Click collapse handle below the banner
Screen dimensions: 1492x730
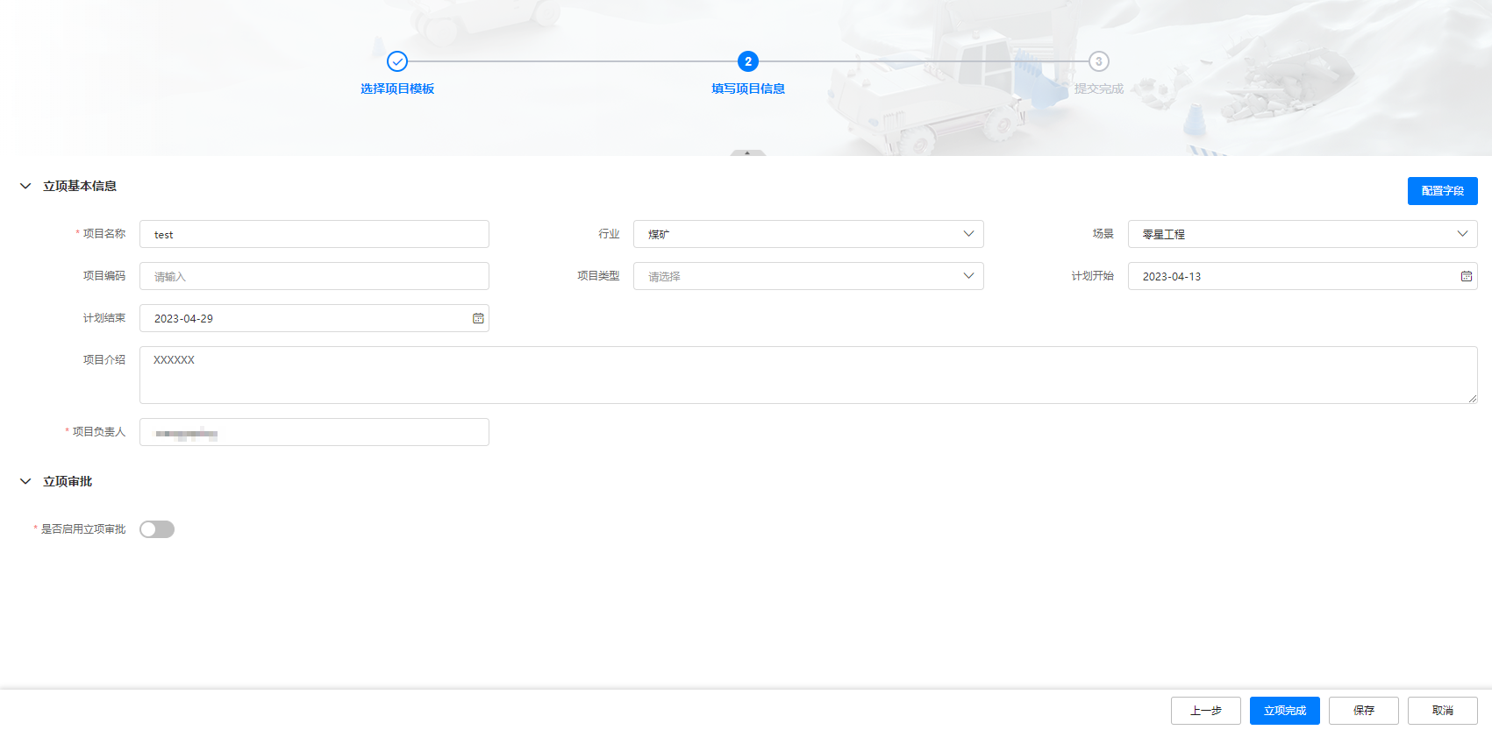tap(747, 152)
